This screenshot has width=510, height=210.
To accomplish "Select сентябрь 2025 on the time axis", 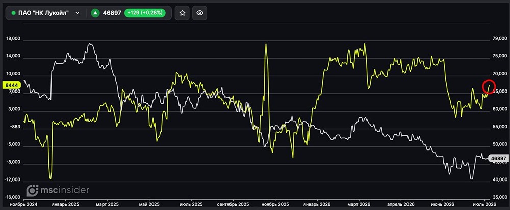I will click(x=233, y=204).
